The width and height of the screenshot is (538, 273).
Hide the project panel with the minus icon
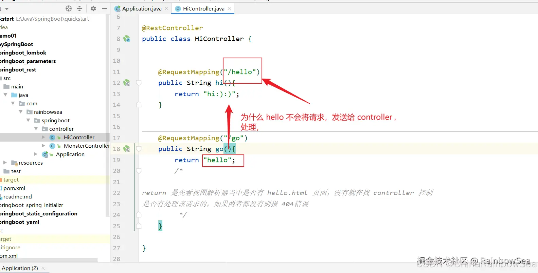point(105,8)
